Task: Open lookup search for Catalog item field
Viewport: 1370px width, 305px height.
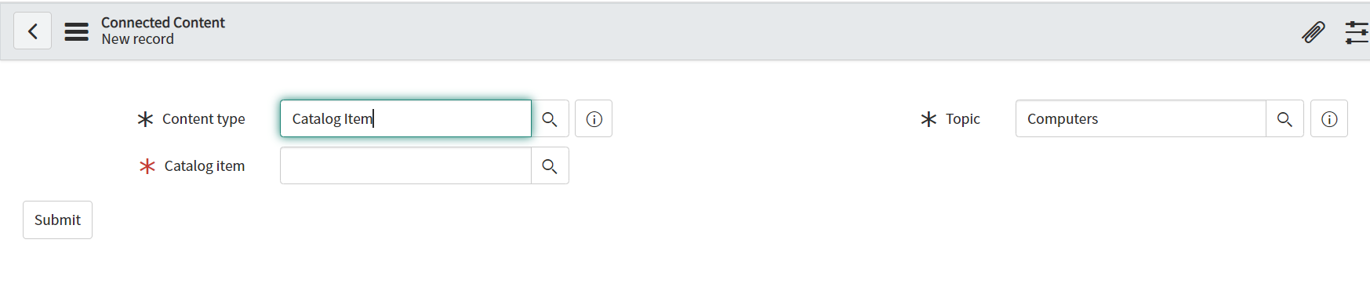Action: click(550, 166)
